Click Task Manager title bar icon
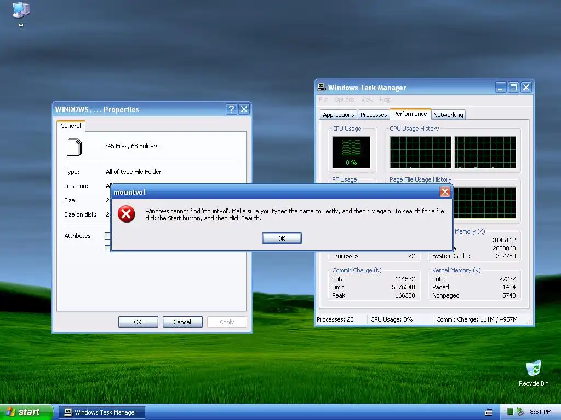The height and width of the screenshot is (420, 561). click(x=322, y=87)
